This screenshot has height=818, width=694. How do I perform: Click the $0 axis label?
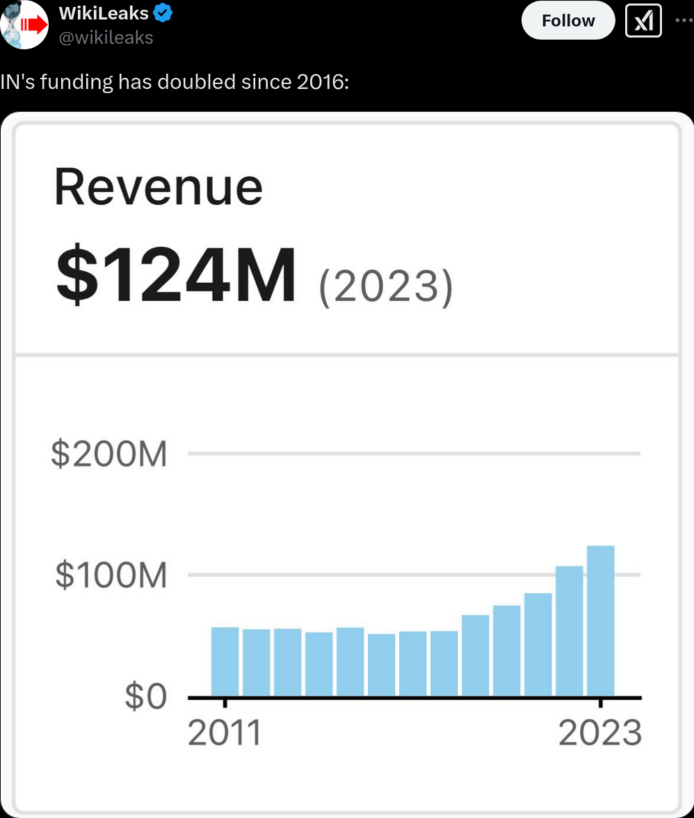pyautogui.click(x=146, y=696)
